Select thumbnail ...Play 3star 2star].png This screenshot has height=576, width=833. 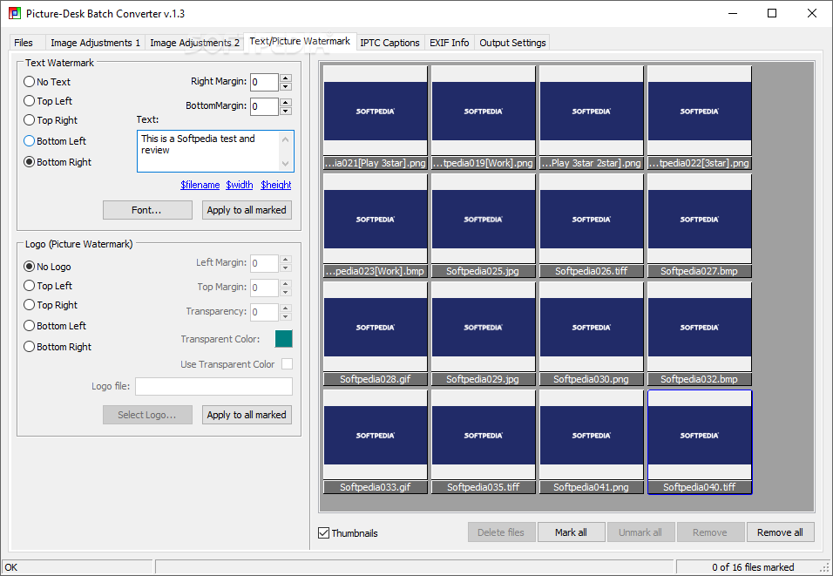click(x=592, y=118)
